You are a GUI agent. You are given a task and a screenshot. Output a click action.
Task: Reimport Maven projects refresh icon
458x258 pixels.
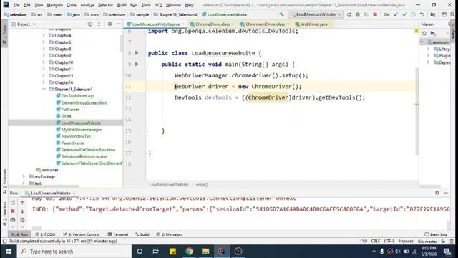(x=424, y=34)
